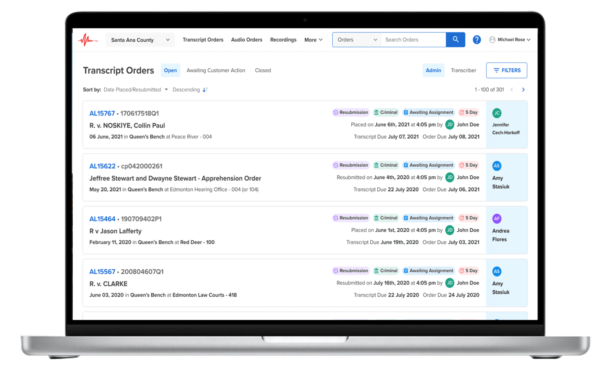
Task: Open order link AL15464
Action: [x=102, y=219]
